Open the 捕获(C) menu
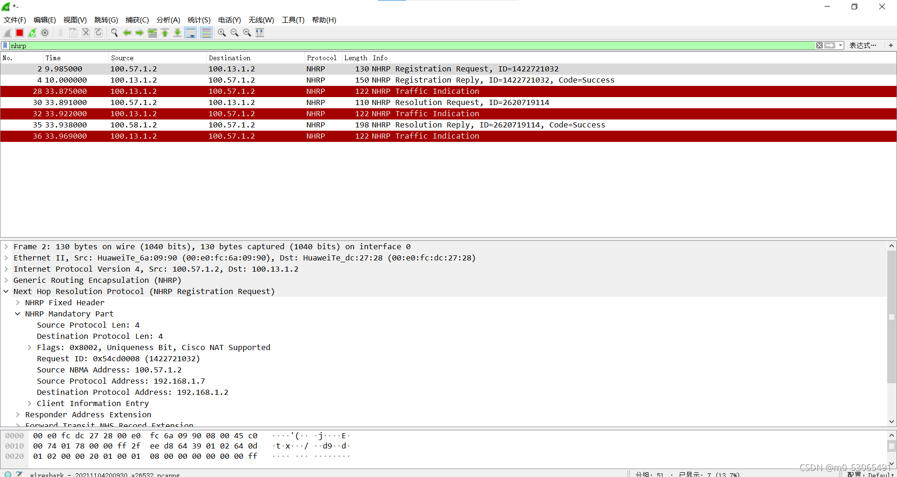This screenshot has width=897, height=477. tap(137, 20)
